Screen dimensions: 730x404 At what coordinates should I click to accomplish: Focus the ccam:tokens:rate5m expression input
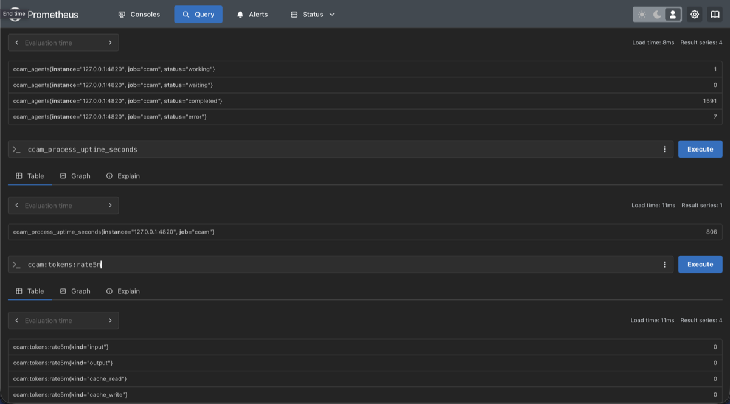(x=341, y=265)
